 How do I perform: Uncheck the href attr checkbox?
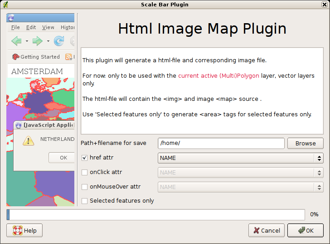(84, 158)
